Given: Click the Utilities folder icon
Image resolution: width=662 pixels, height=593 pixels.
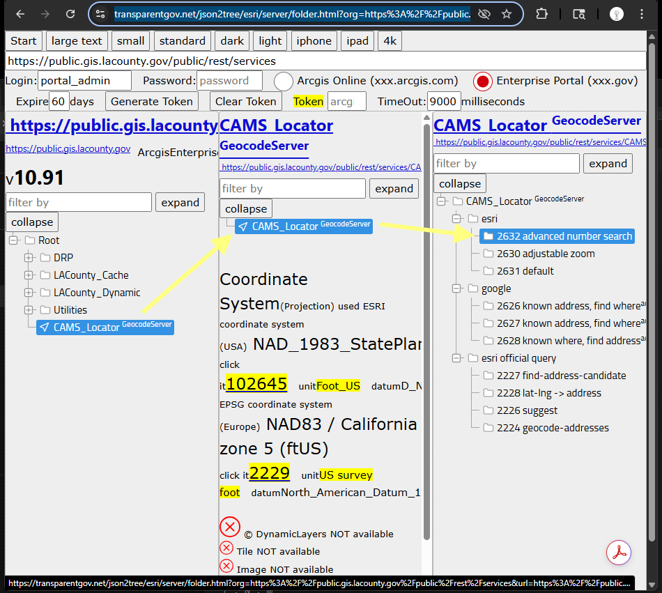Looking at the screenshot, I should pyautogui.click(x=45, y=310).
